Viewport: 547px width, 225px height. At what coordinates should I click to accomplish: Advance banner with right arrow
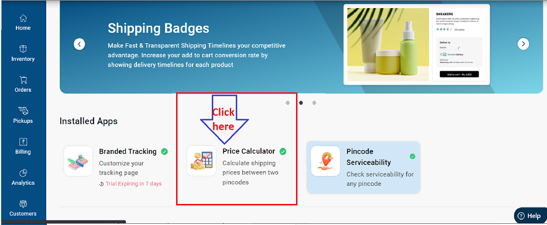point(523,44)
